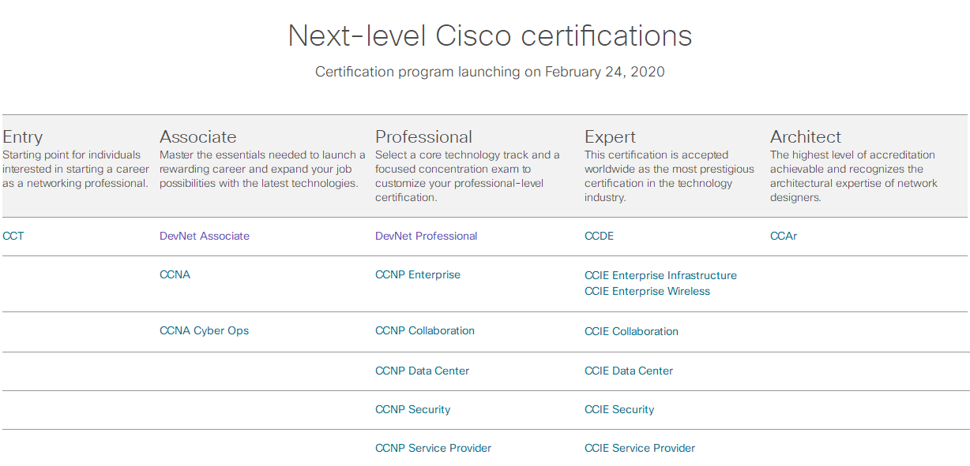
Task: Click the Architect column heading
Action: click(x=806, y=136)
